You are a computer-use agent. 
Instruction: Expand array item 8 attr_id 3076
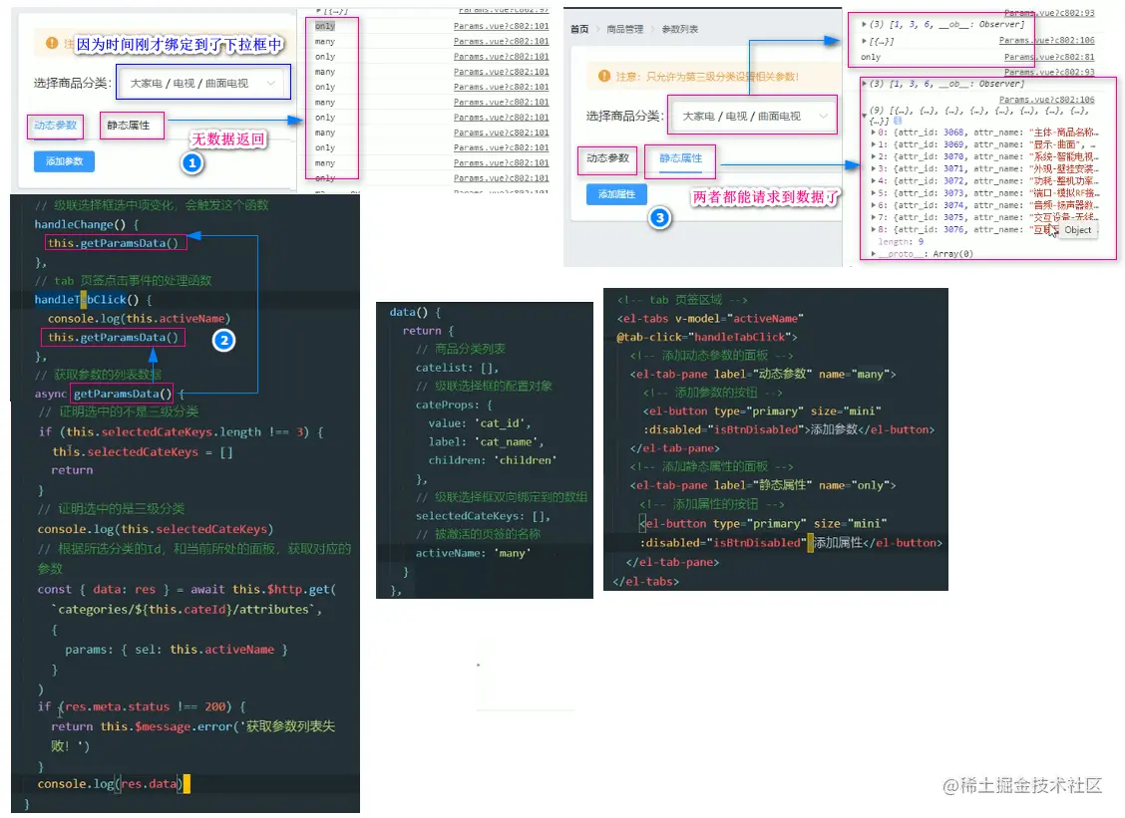(x=873, y=230)
